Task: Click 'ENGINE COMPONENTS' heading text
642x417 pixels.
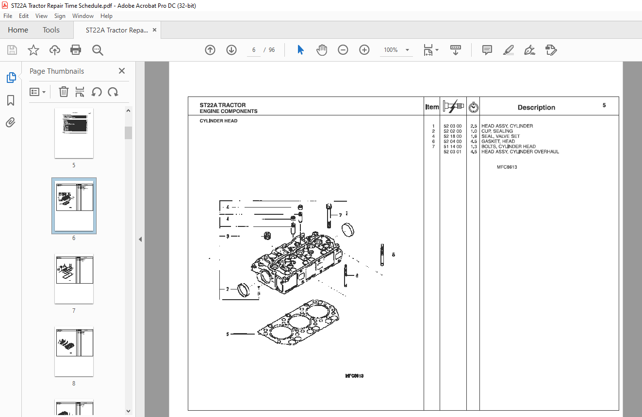Action: (229, 112)
